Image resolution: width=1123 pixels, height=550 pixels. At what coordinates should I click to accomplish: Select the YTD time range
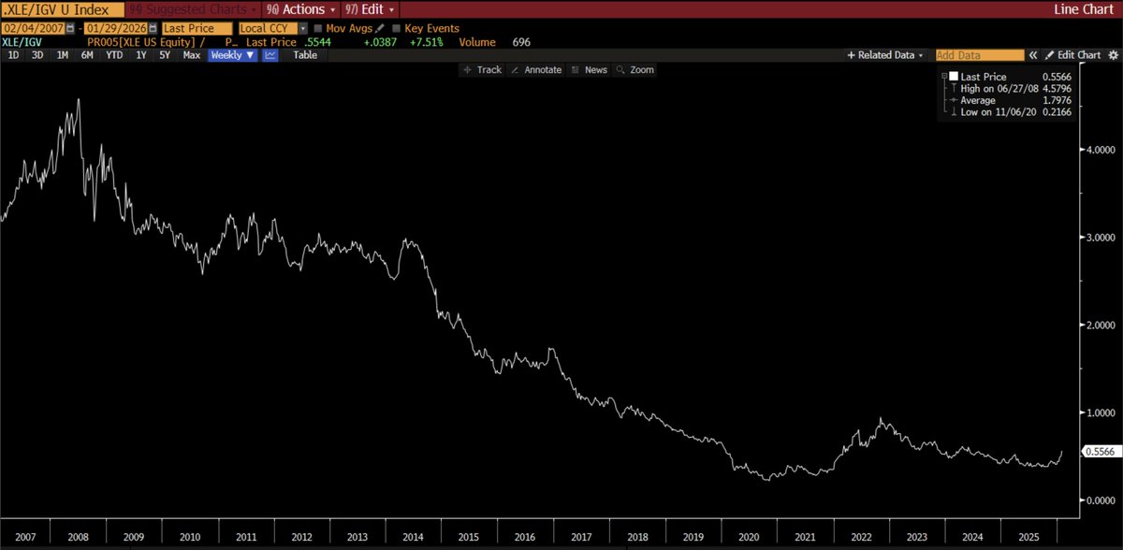tap(114, 55)
